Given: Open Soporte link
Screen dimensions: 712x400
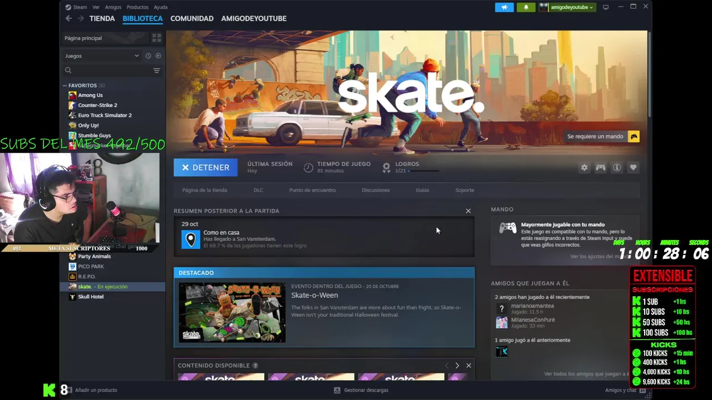Looking at the screenshot, I should point(464,190).
